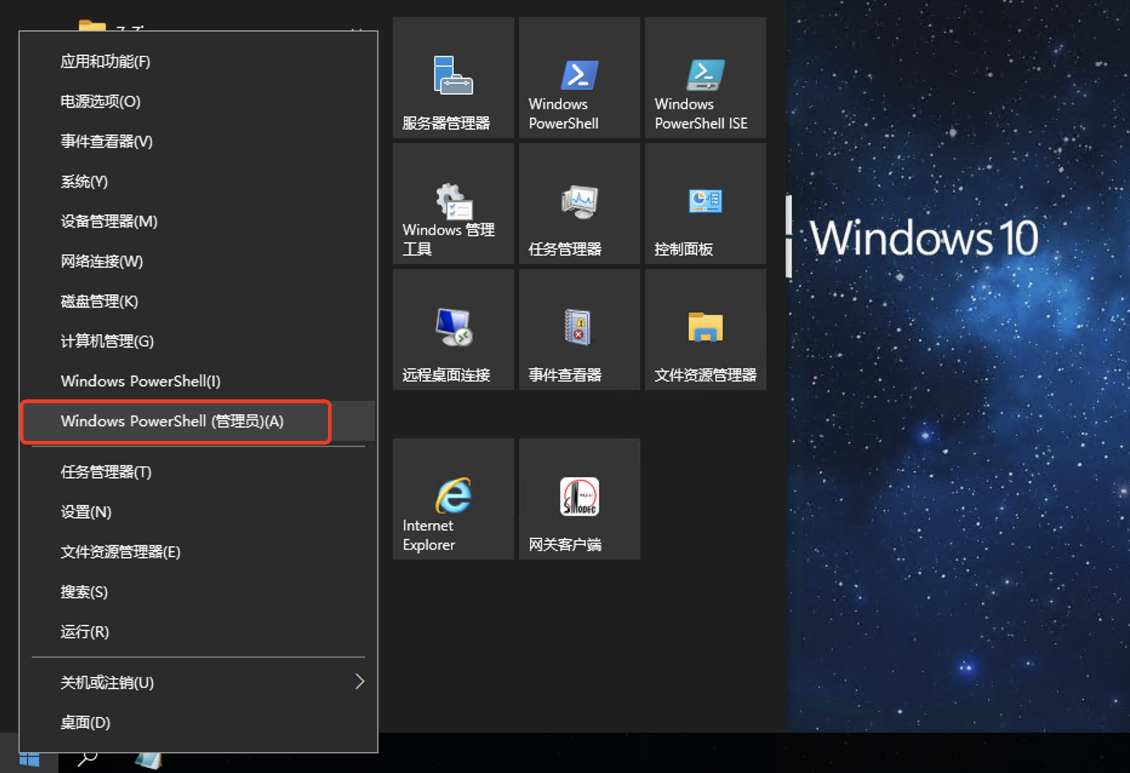Open the 事件查看器 tile
The width and height of the screenshot is (1130, 773).
coord(579,330)
